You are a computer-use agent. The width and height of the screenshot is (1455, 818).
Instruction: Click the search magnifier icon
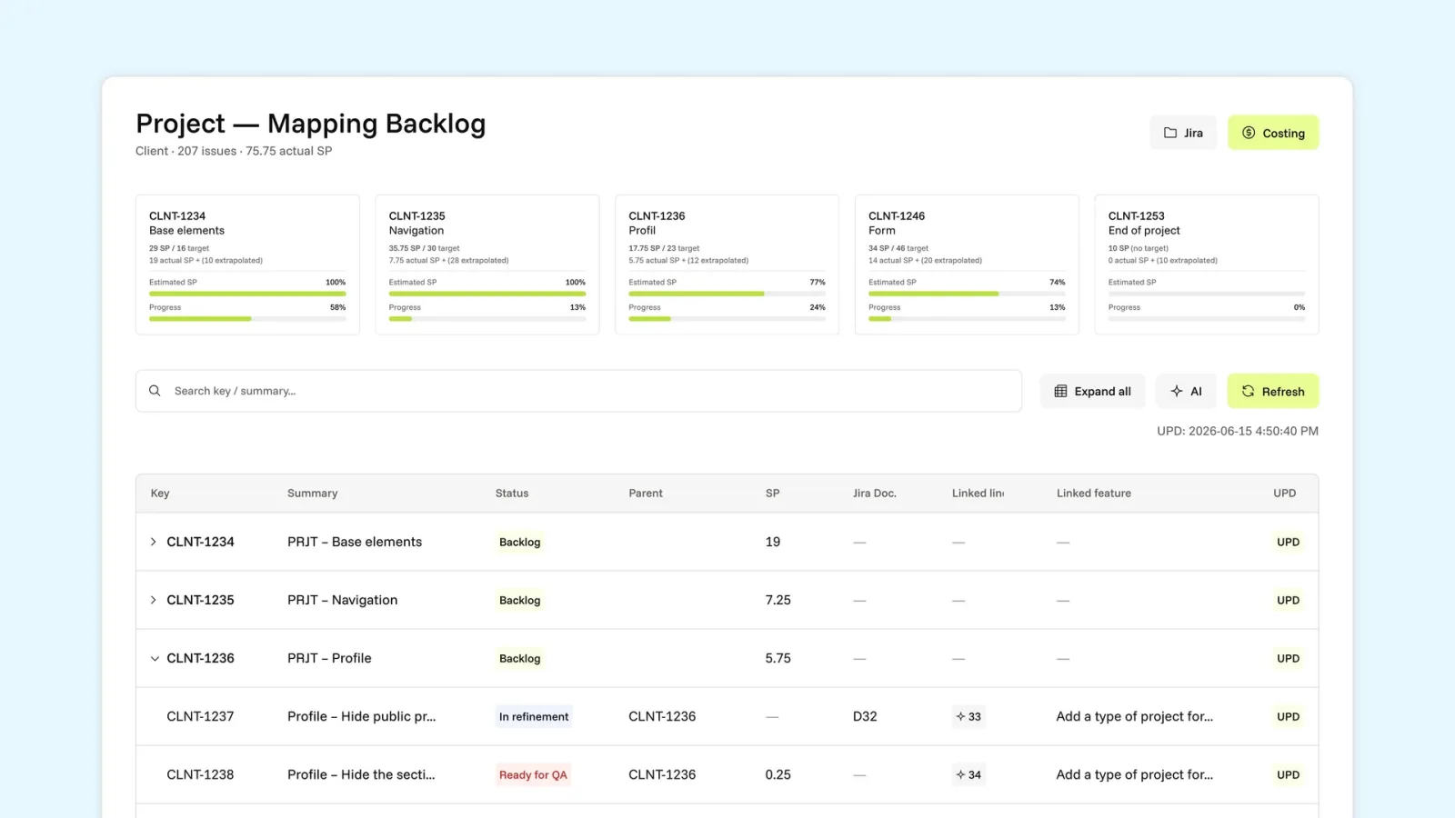click(x=155, y=391)
